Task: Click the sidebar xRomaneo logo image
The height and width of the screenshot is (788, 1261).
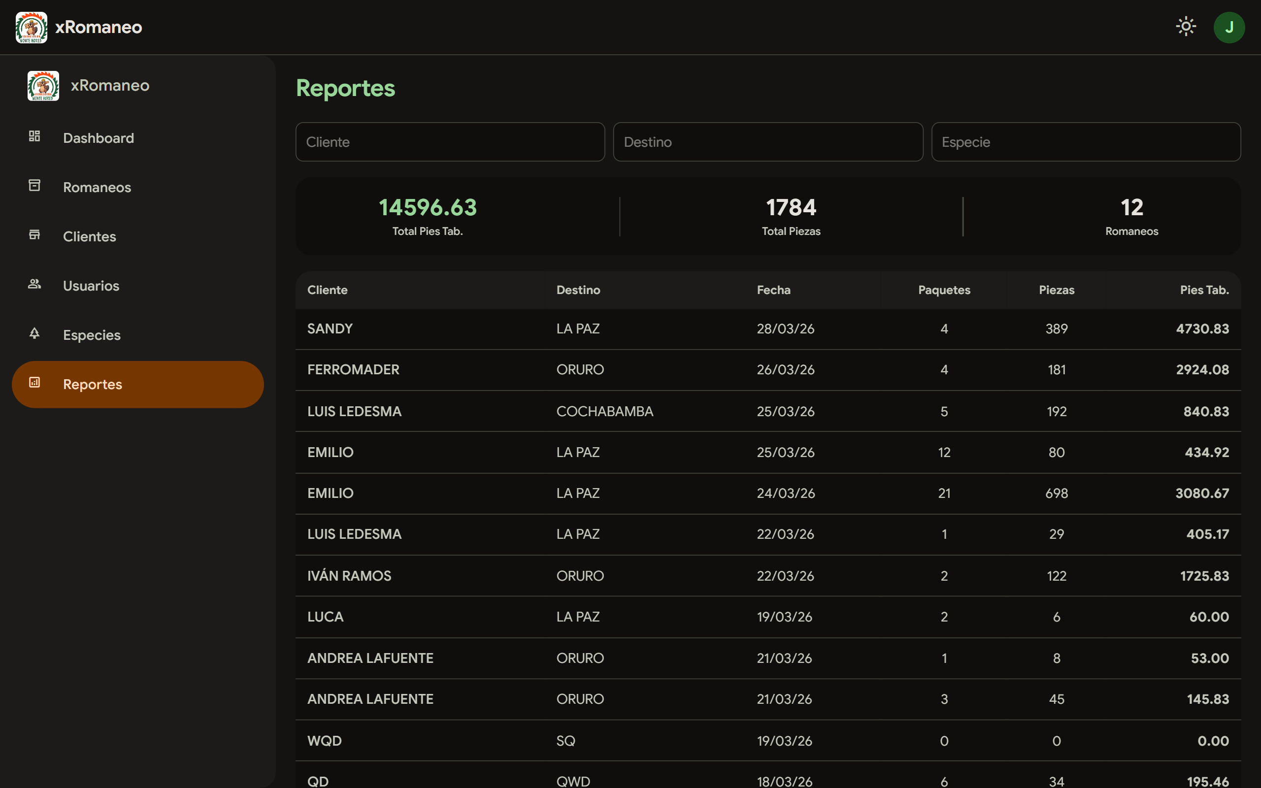Action: point(43,86)
